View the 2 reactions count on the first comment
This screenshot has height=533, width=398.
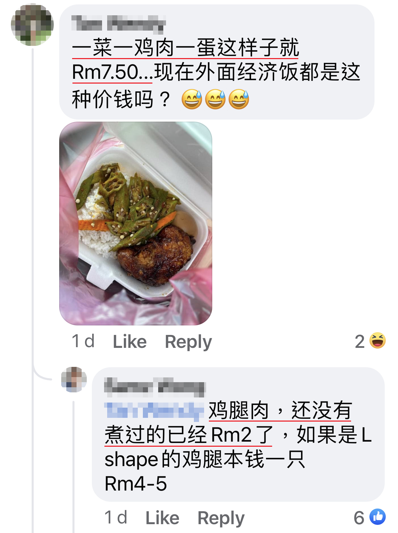click(x=360, y=341)
